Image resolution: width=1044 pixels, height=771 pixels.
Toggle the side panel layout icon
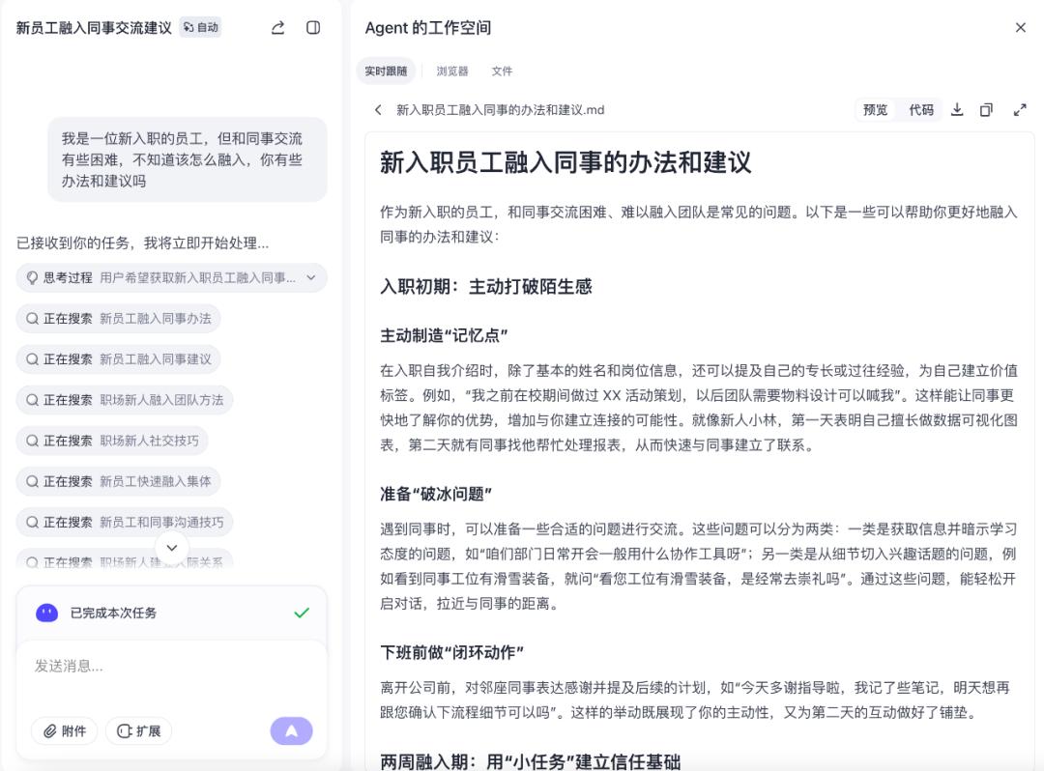pos(313,28)
